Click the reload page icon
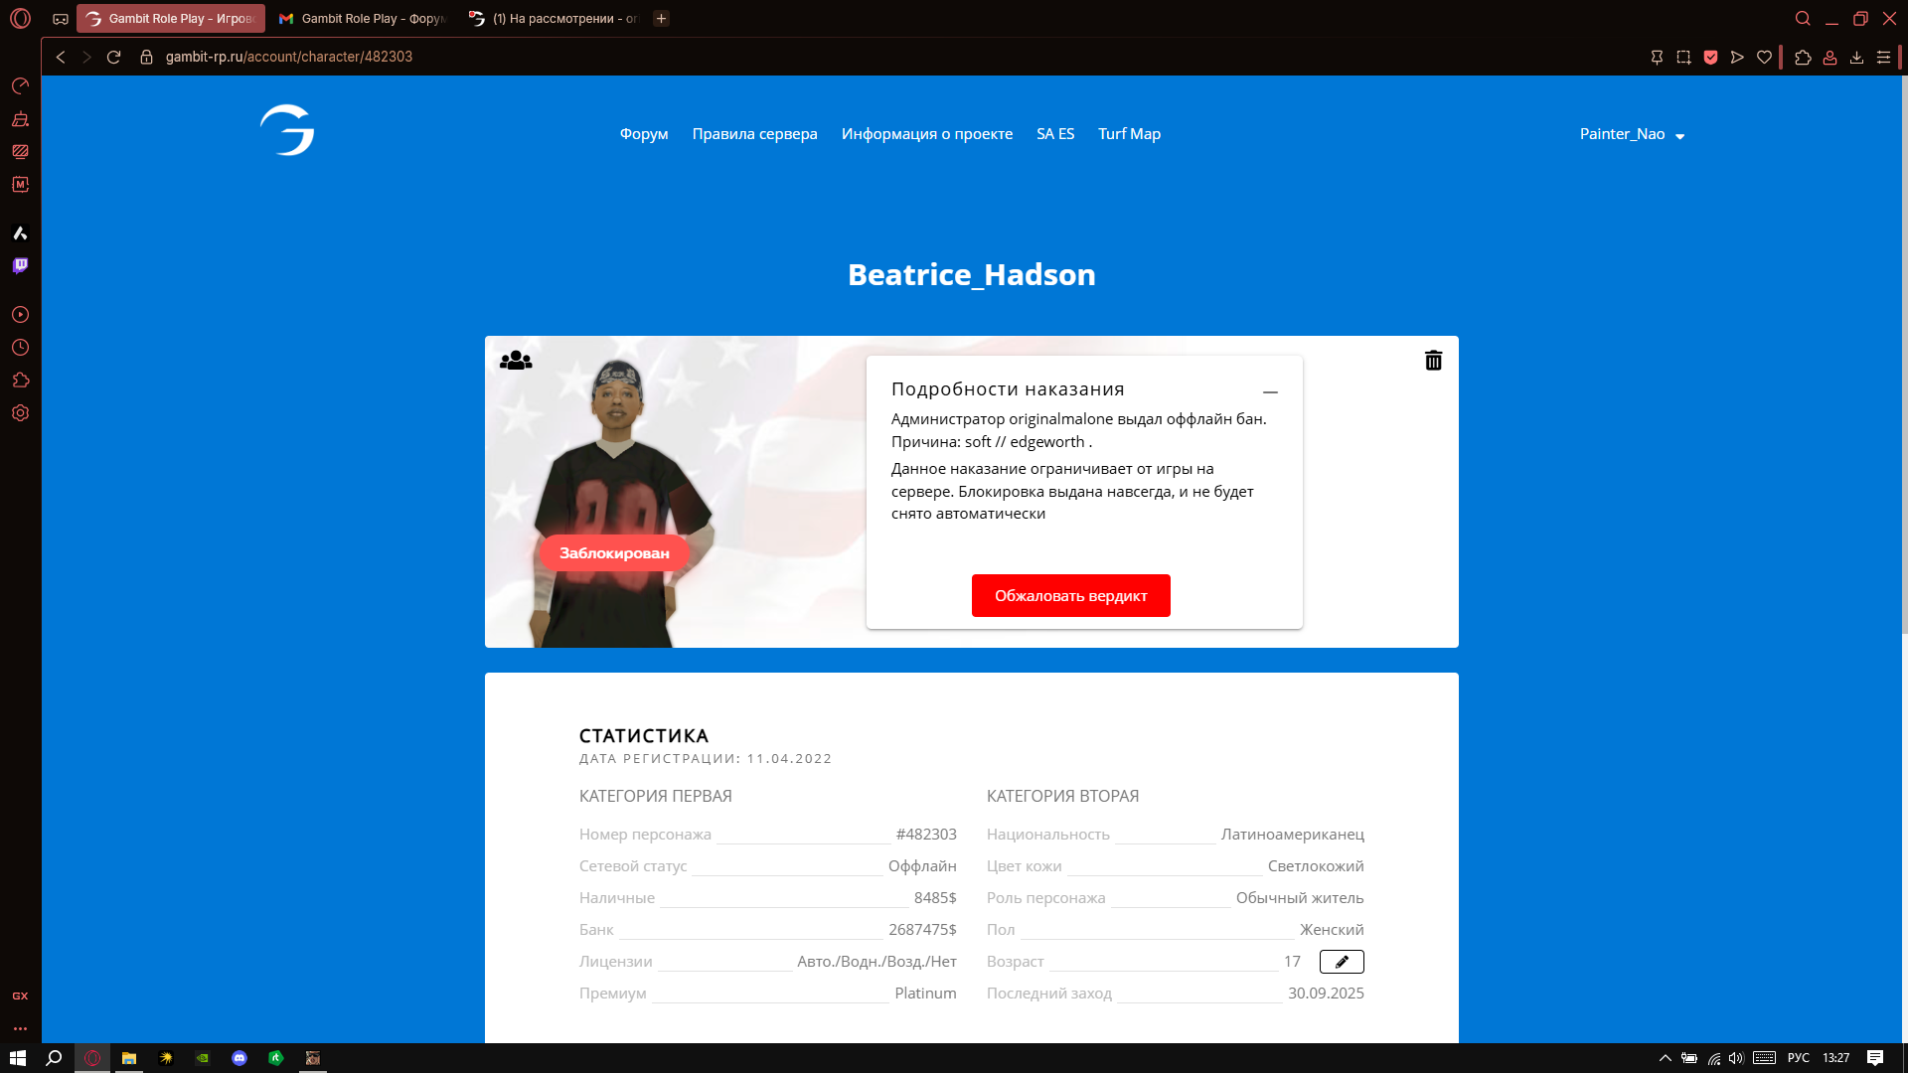Screen dimensions: 1908x1073 click(x=113, y=57)
